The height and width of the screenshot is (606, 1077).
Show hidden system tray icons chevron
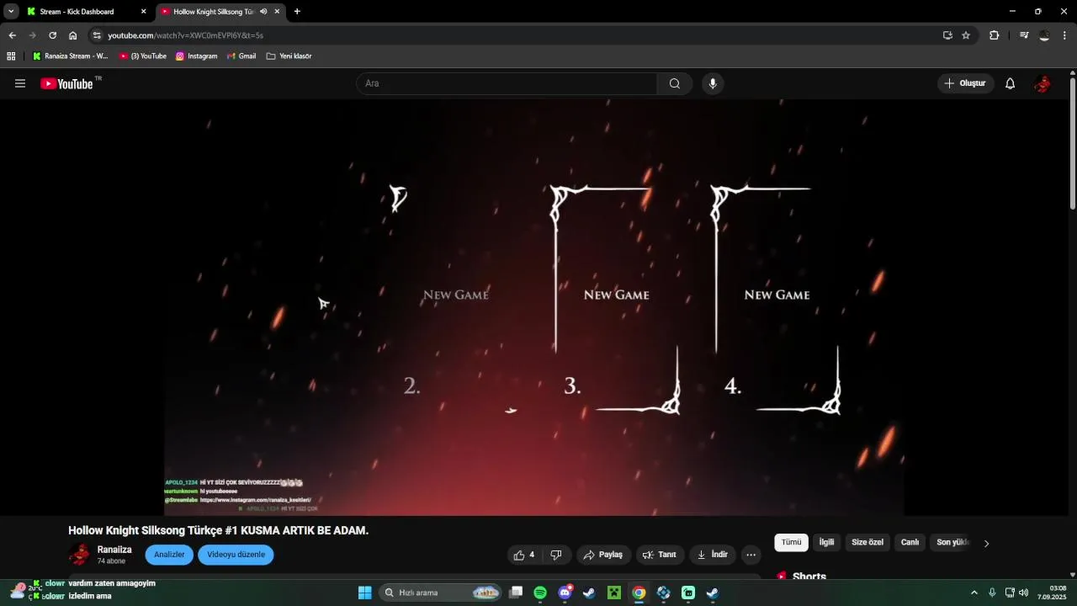[x=974, y=593]
